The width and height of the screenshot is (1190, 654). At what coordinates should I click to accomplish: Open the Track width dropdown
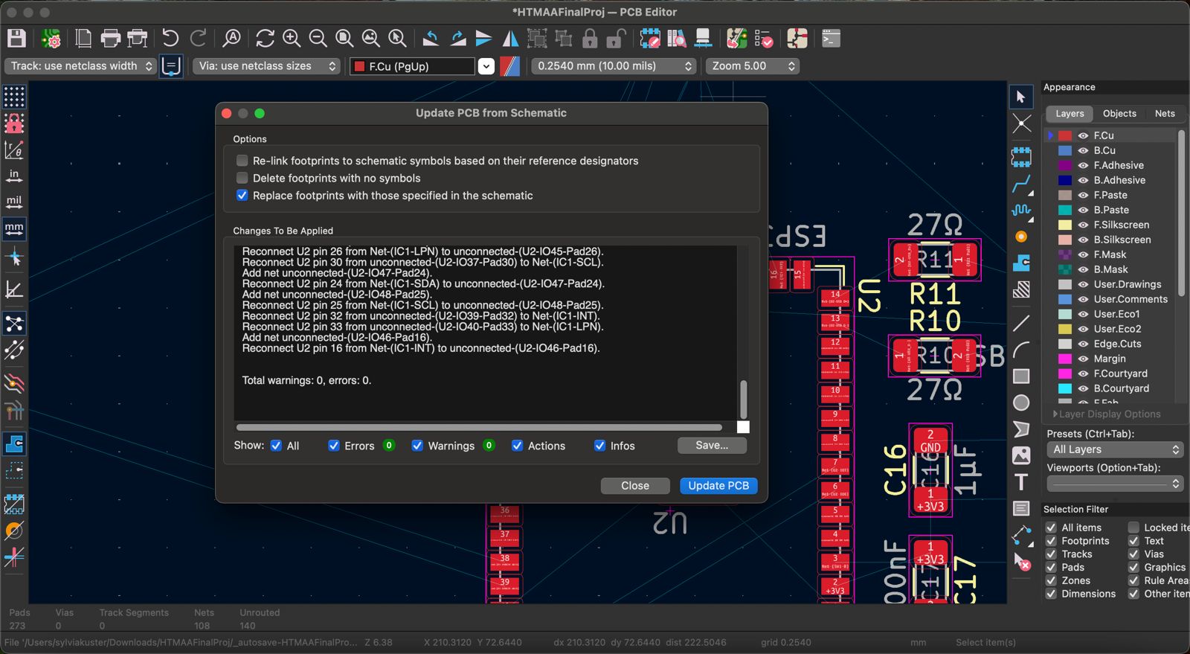click(80, 66)
